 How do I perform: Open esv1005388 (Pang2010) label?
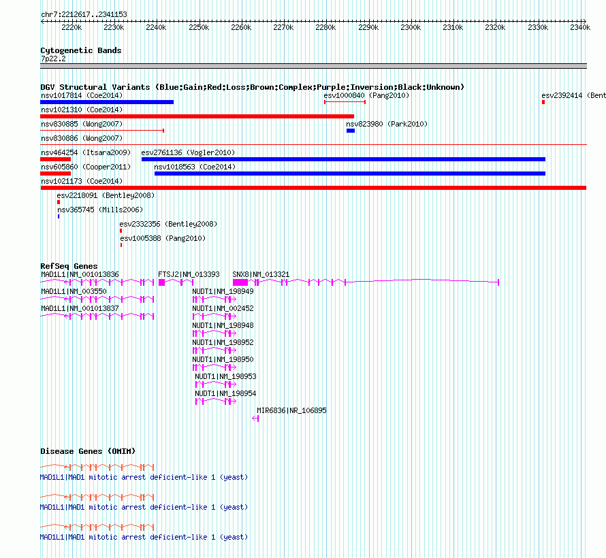tap(163, 238)
